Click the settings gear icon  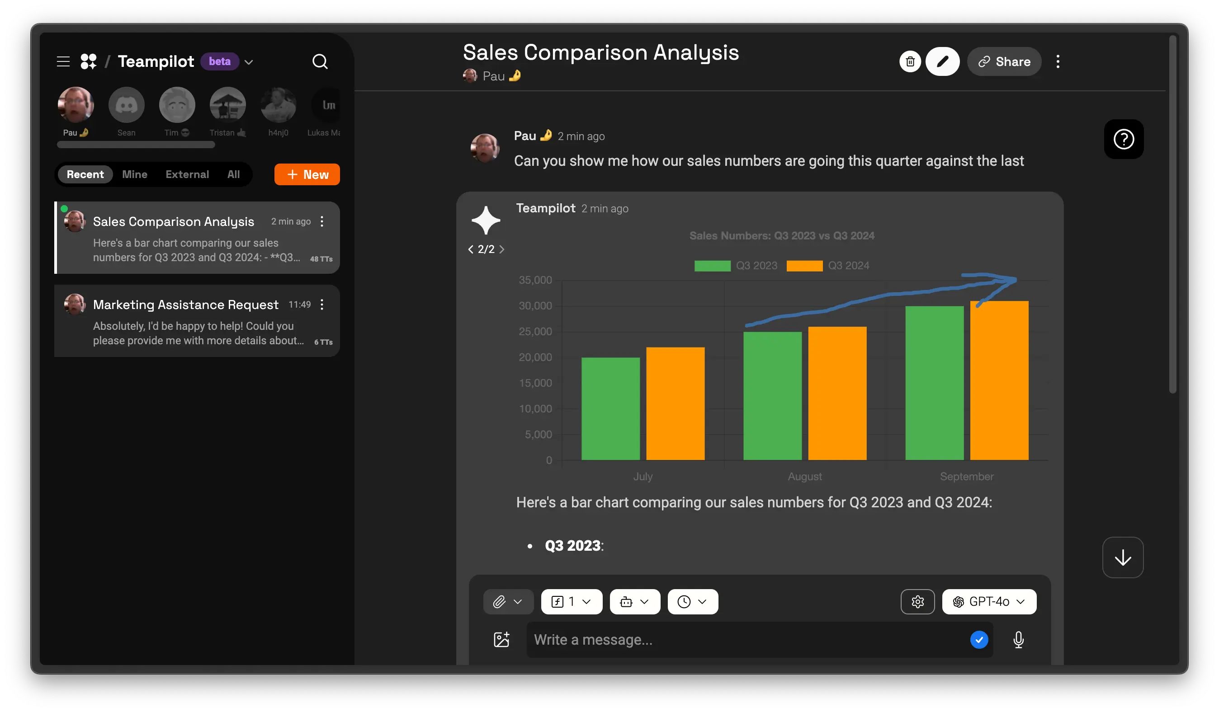[x=918, y=601]
